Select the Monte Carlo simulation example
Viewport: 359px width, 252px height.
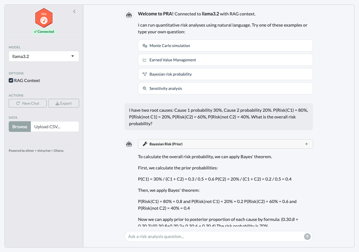pos(225,46)
